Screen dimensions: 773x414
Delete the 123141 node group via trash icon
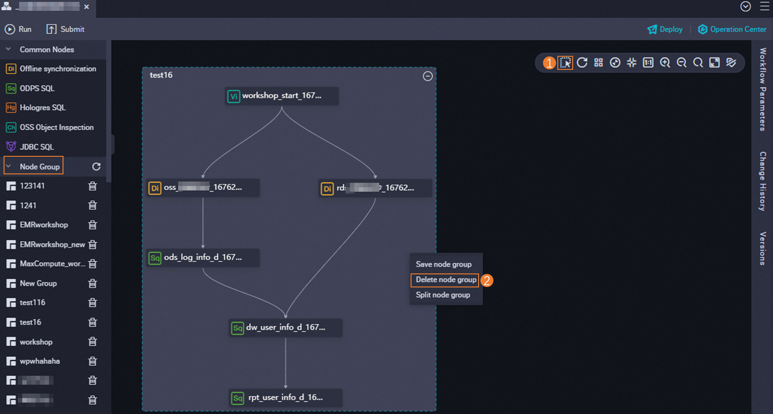click(x=93, y=186)
